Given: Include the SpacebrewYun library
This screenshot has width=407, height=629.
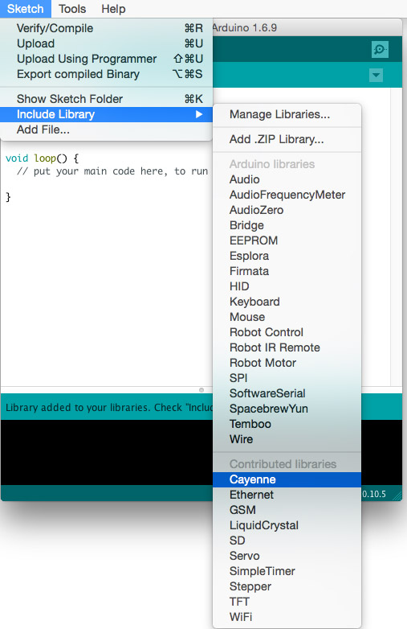Looking at the screenshot, I should (287, 409).
